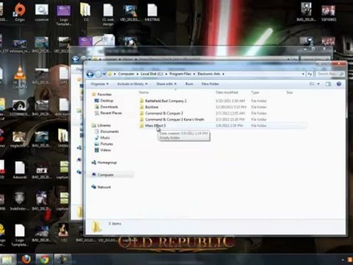Select Battlefield Bad Company 2 folder

pos(165,101)
